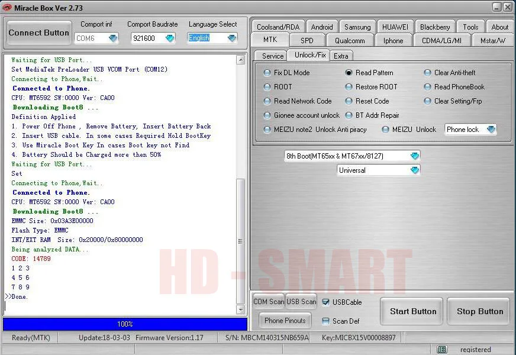Select the Gionee account unlock option
516x355 pixels.
click(x=267, y=115)
